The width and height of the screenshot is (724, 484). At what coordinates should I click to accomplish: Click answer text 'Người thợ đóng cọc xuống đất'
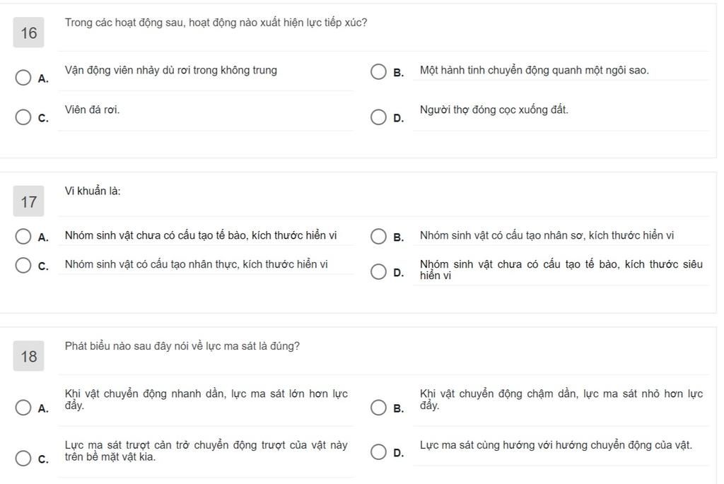pos(494,110)
